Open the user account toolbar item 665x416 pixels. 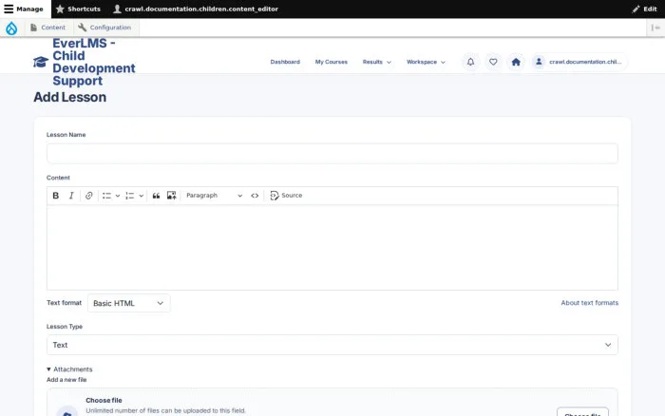196,9
